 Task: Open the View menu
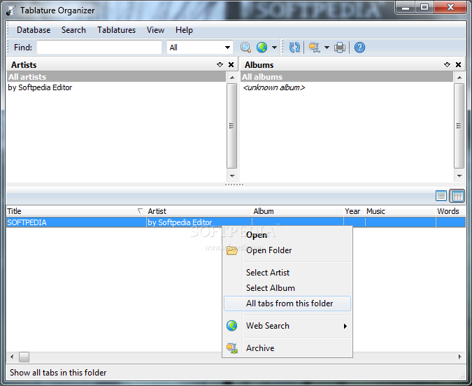(x=155, y=30)
